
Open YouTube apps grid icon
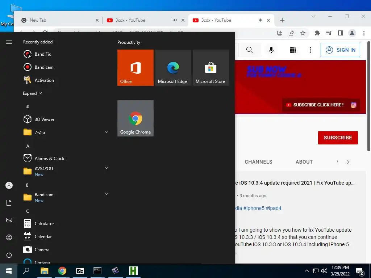pos(293,50)
